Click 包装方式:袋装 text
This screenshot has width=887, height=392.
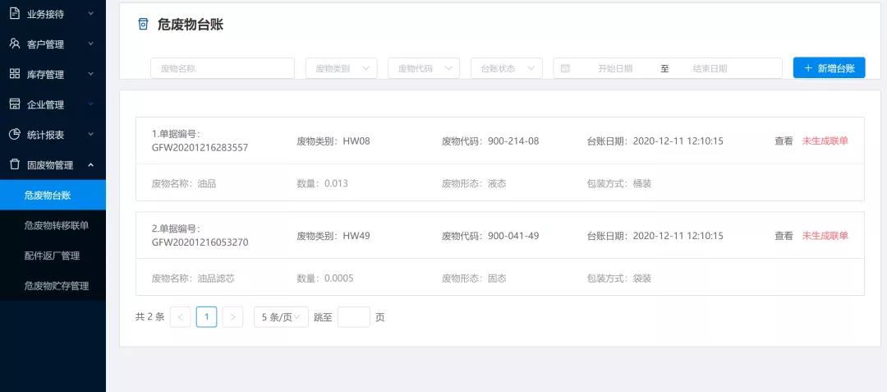click(x=619, y=279)
